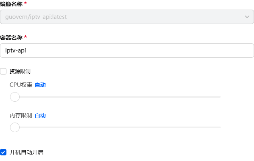This screenshot has width=254, height=161.
Task: Click the chevron arrow in image selector
Action: (x=247, y=17)
